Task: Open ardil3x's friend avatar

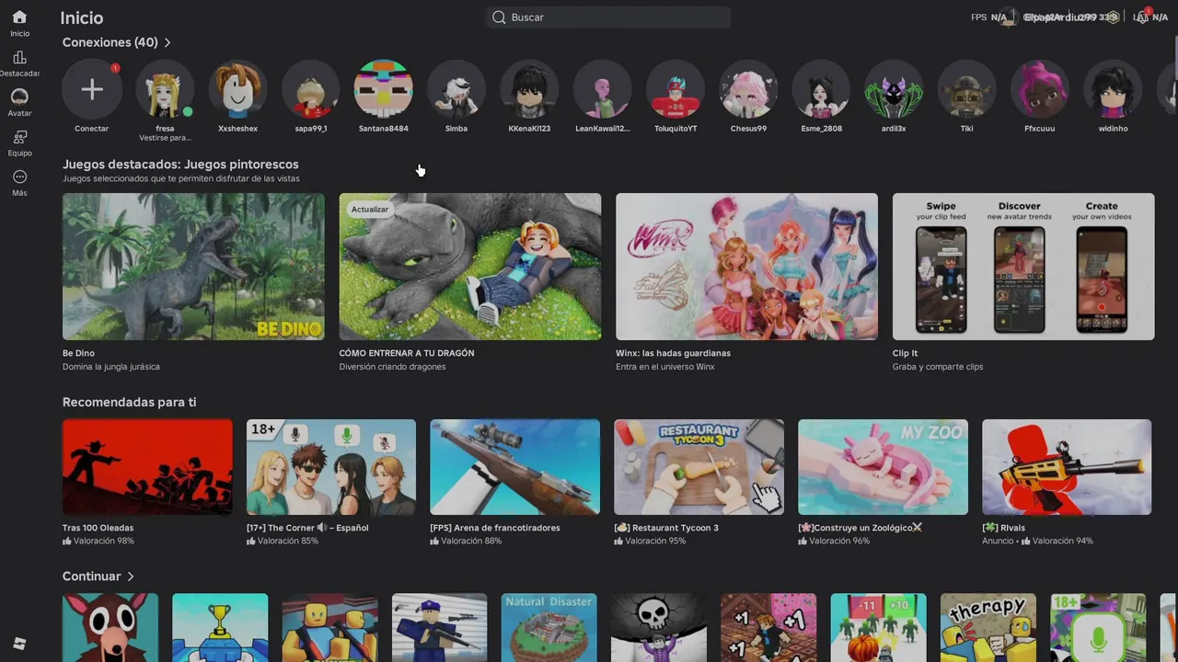Action: click(x=894, y=89)
